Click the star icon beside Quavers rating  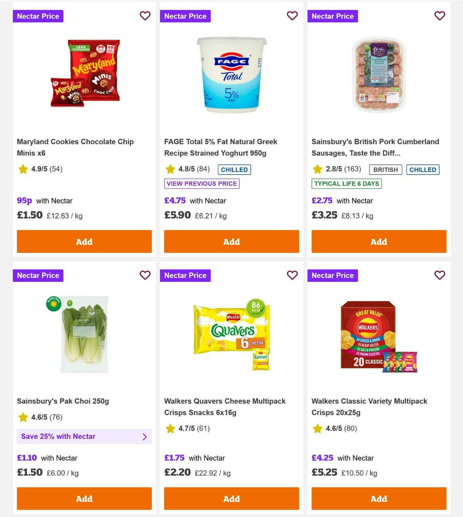170,429
